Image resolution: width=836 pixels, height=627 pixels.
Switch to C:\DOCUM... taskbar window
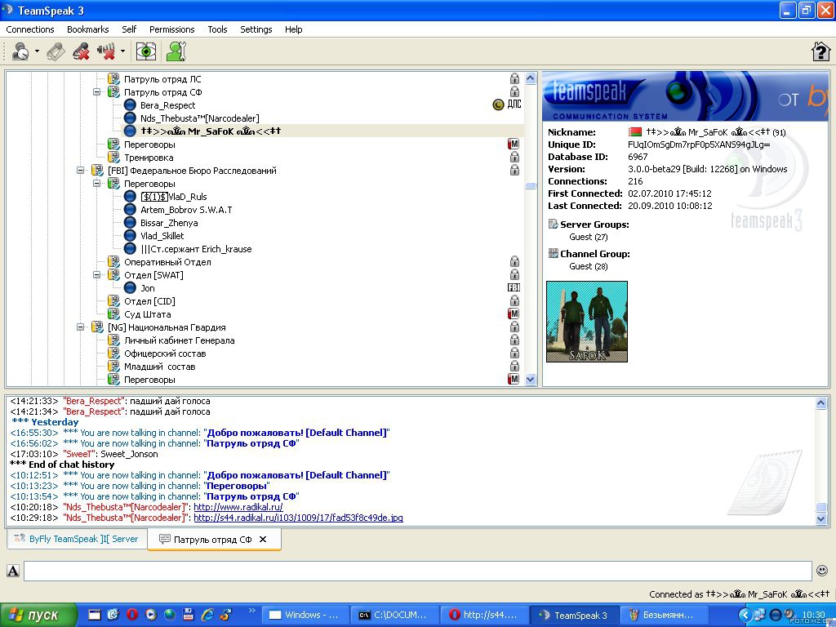tap(394, 616)
